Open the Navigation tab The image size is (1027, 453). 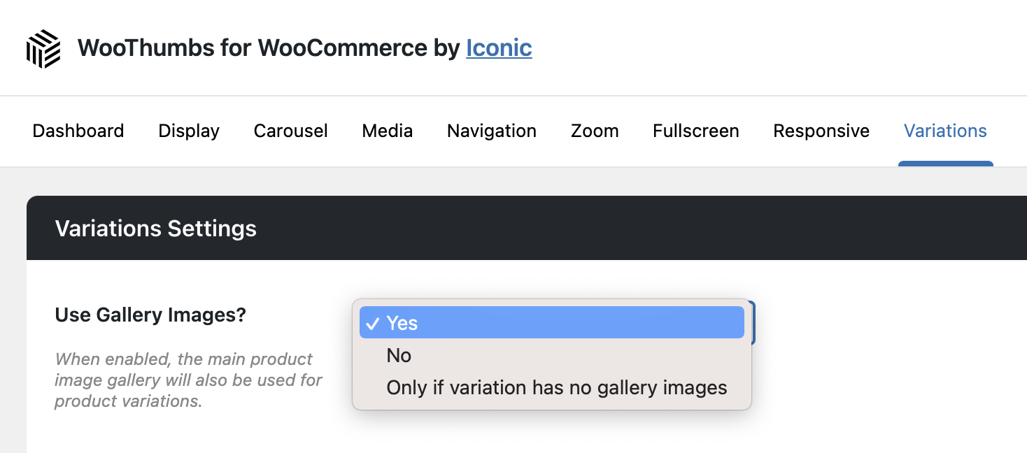(491, 131)
